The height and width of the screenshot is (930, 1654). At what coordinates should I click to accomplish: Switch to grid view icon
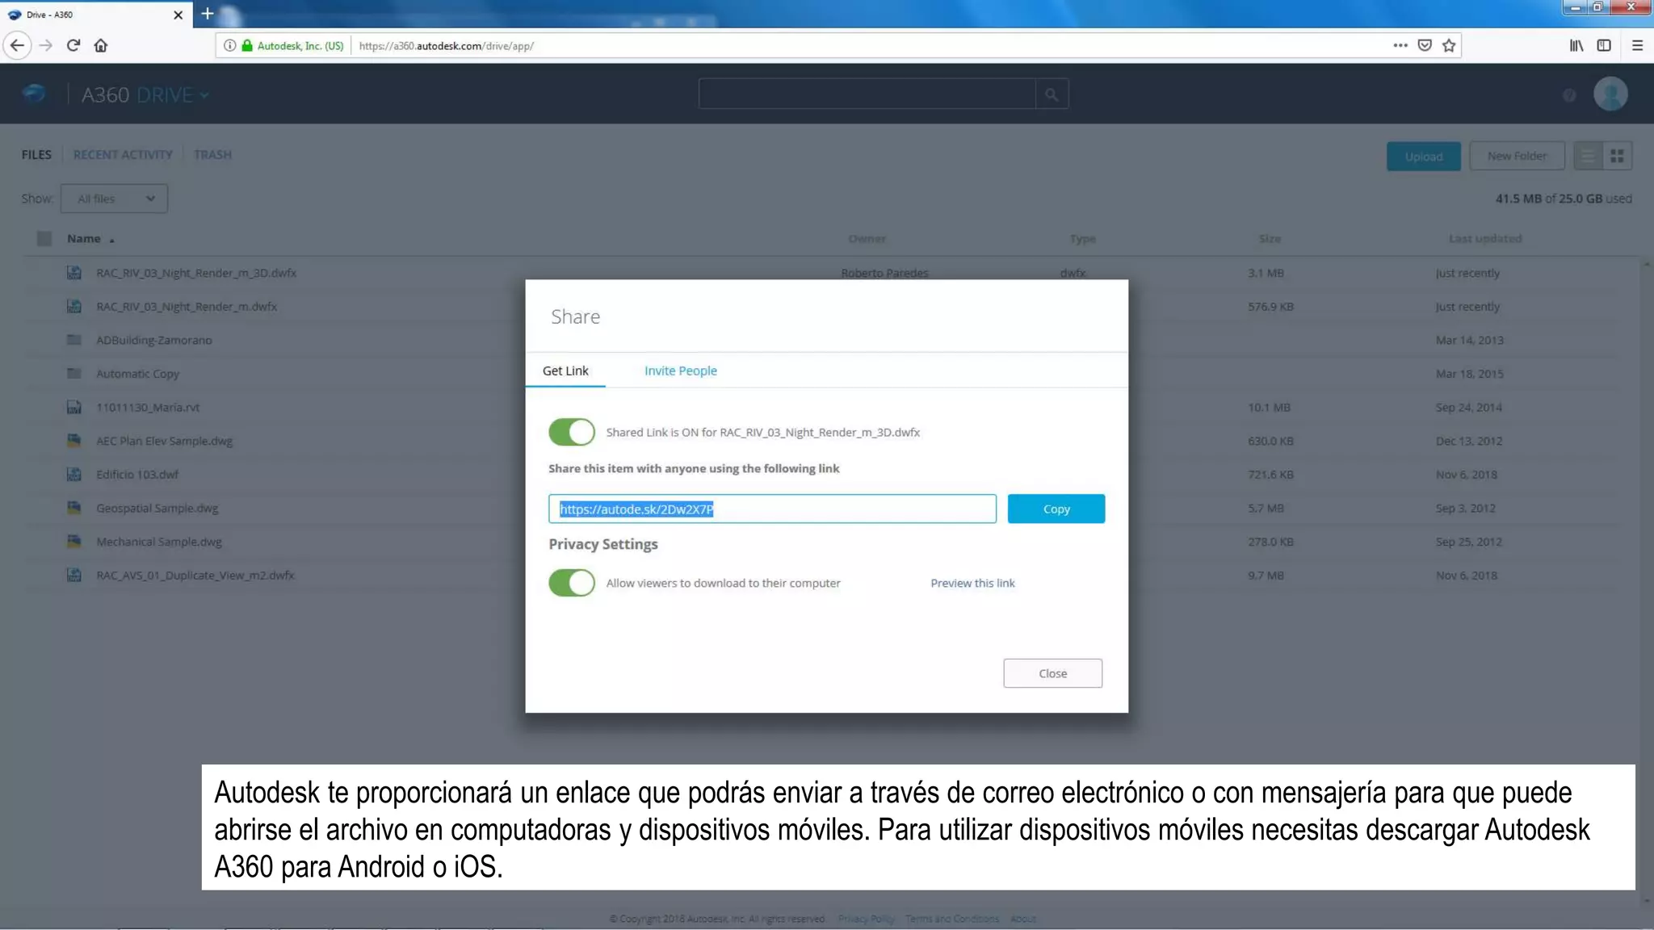1617,156
